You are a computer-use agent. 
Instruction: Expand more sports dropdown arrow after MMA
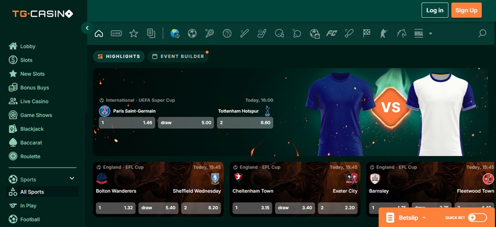point(430,34)
